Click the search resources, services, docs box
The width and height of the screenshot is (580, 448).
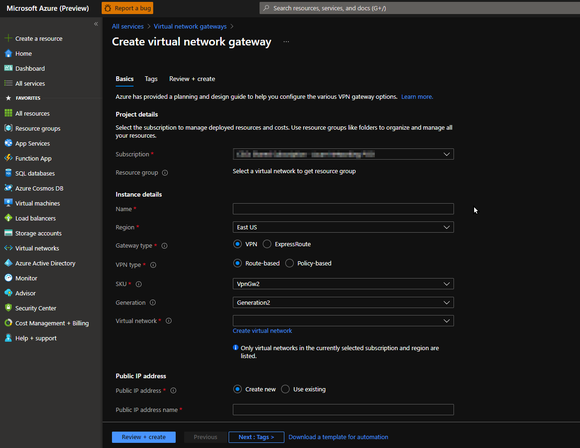coord(420,8)
